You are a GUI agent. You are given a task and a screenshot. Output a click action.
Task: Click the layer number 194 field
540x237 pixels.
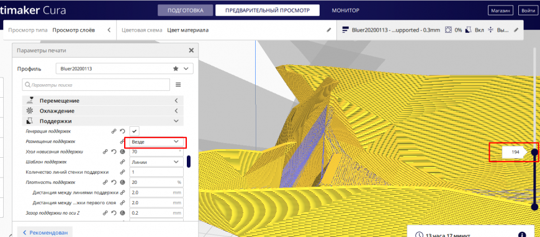(x=515, y=152)
